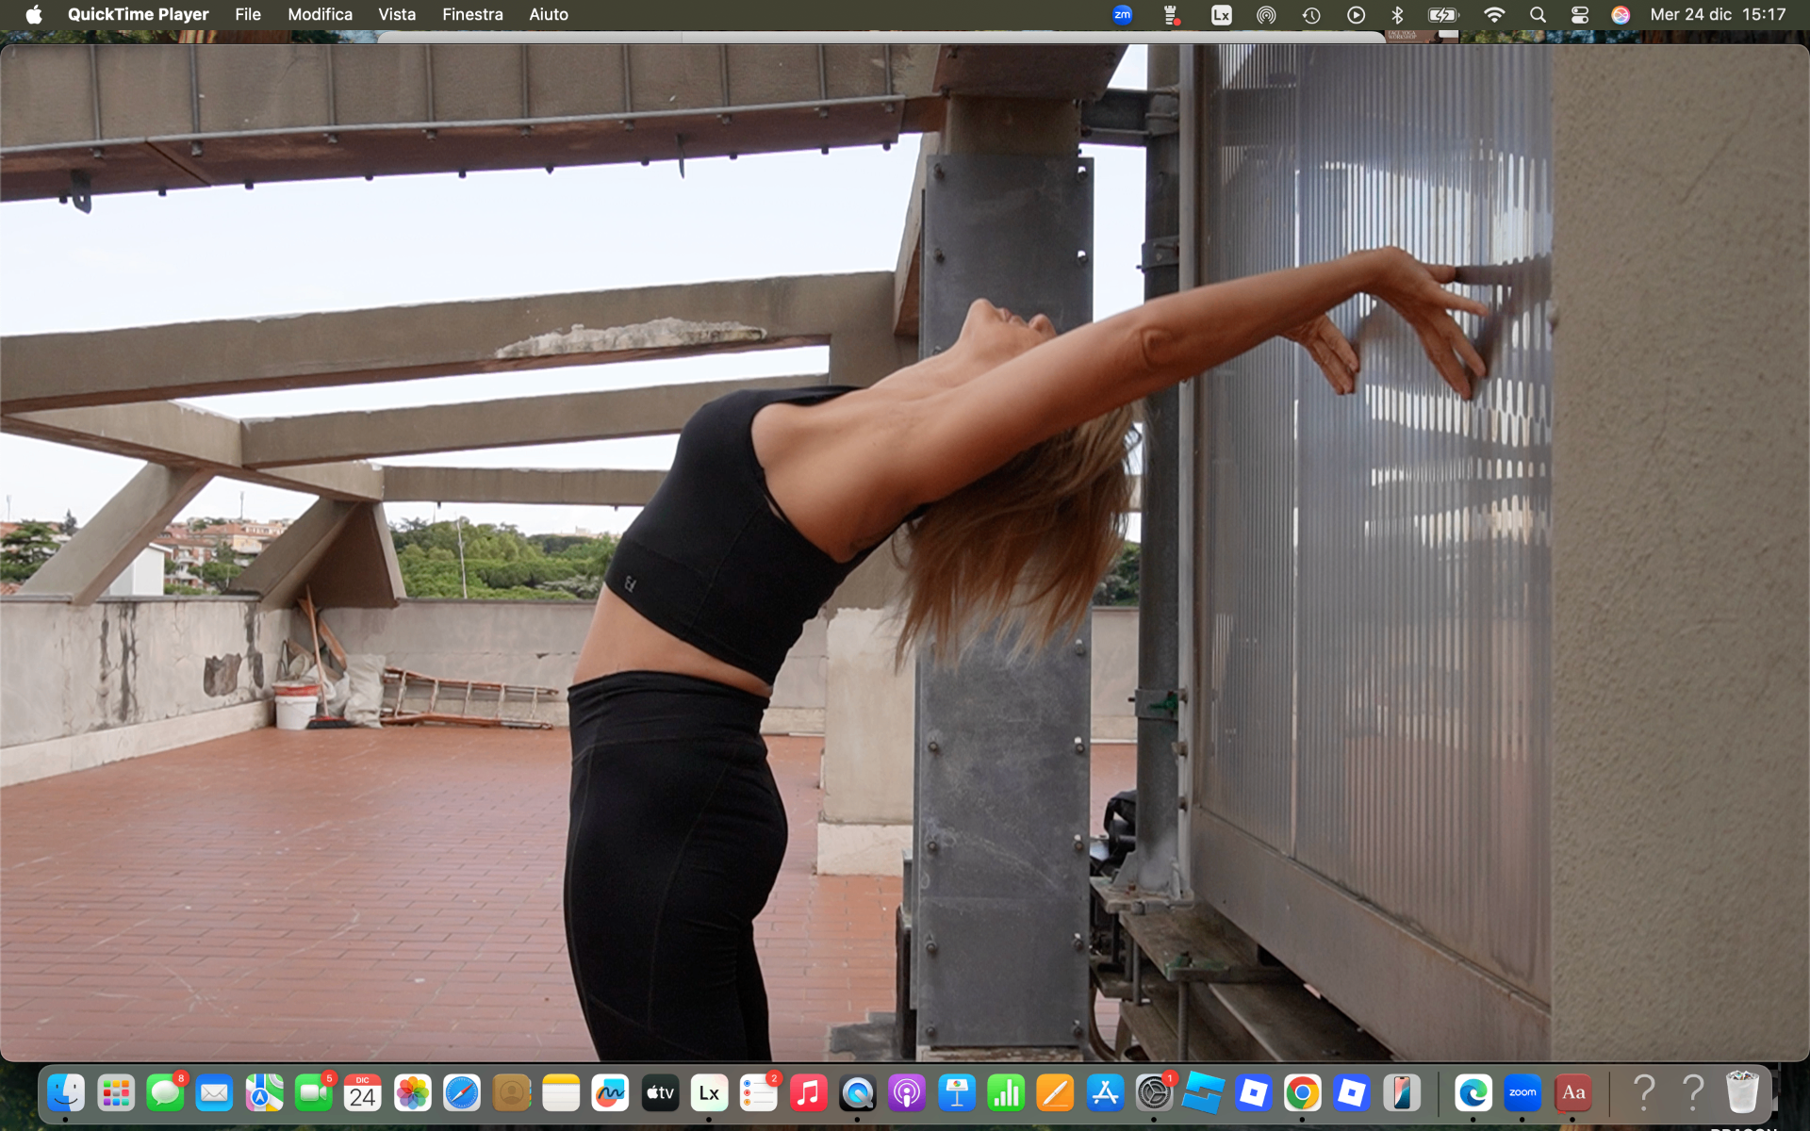Image resolution: width=1810 pixels, height=1131 pixels.
Task: Open the Aiuto menu
Action: pyautogui.click(x=548, y=14)
